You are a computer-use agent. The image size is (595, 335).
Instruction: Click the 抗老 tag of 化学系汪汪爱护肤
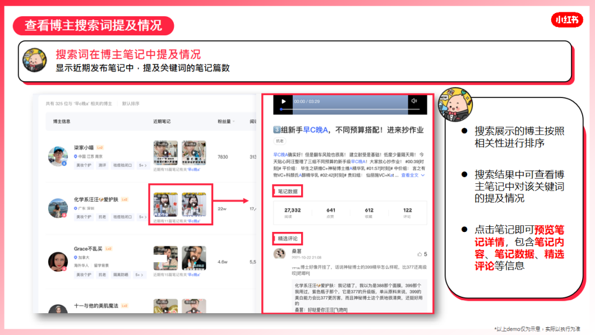(103, 217)
